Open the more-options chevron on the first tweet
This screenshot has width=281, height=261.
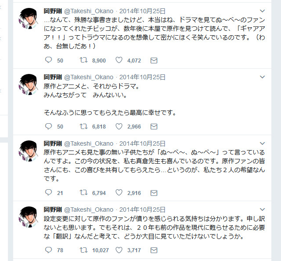[x=263, y=11]
